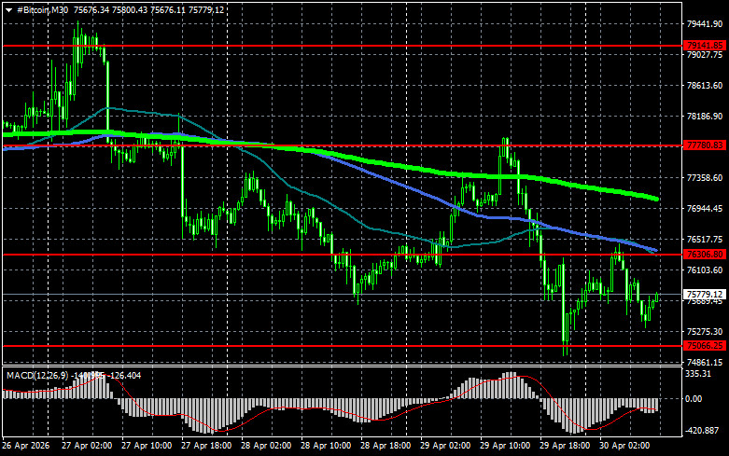
Task: Click the 77358.60 price axis label
Action: (x=705, y=178)
